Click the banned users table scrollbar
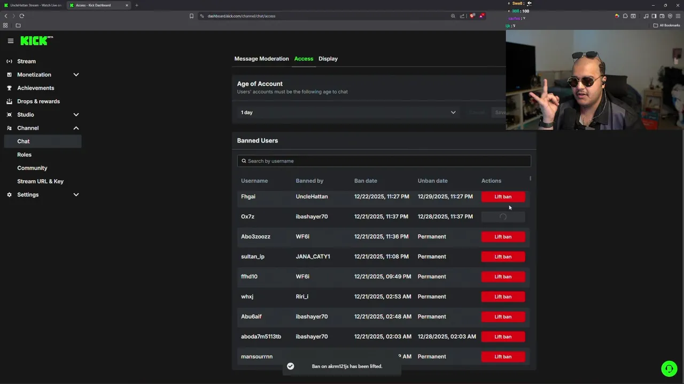 click(530, 179)
